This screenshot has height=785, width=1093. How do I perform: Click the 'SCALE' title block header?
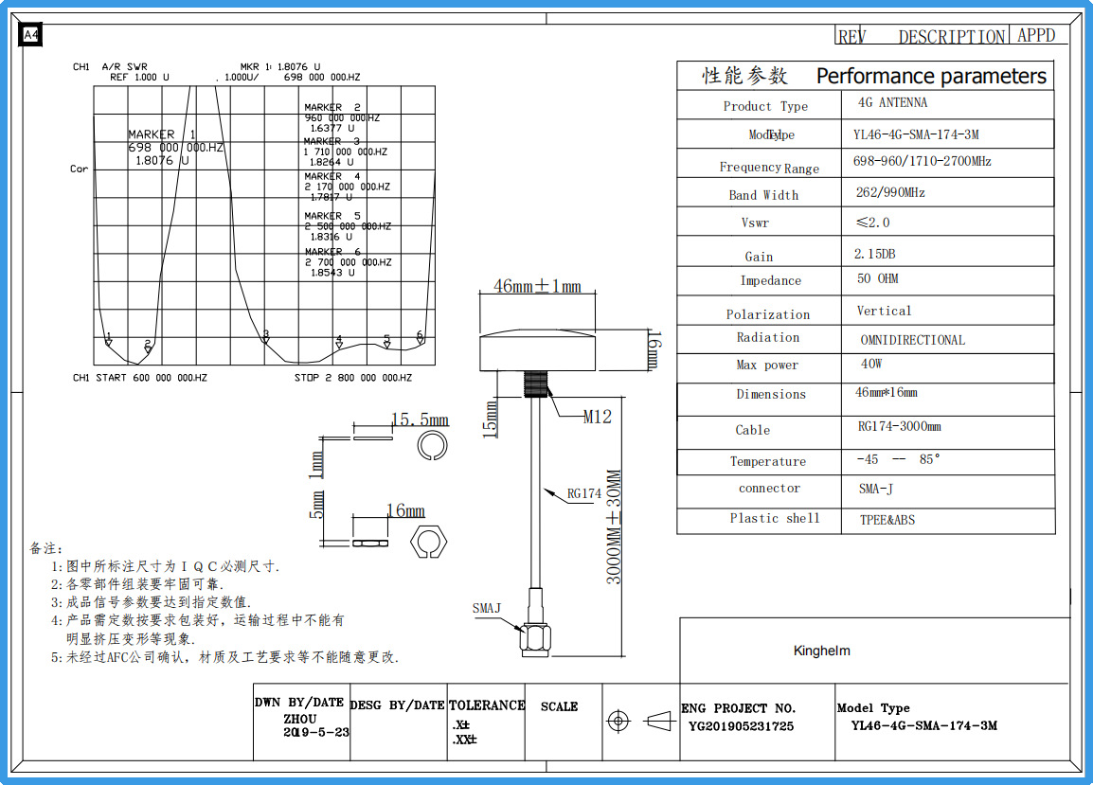pyautogui.click(x=559, y=706)
